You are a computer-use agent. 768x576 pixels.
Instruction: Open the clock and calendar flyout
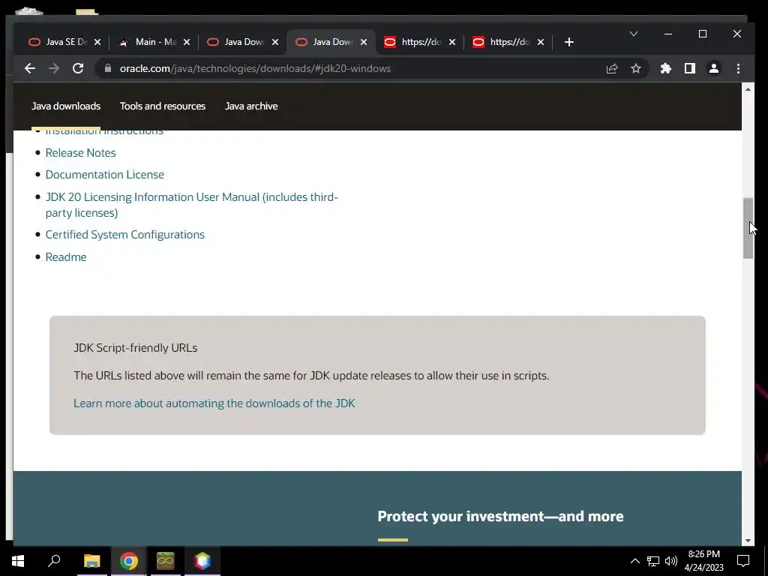click(703, 561)
